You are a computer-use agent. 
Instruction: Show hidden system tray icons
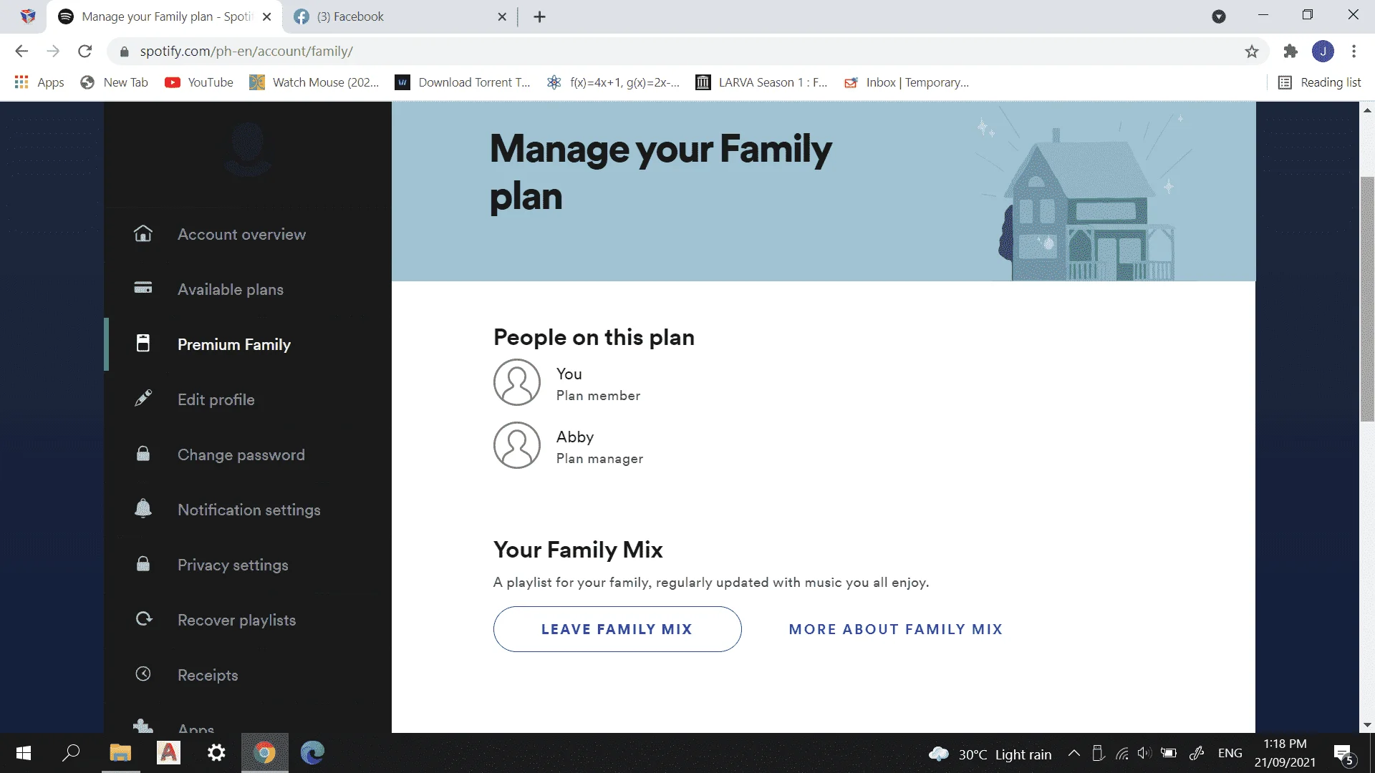pyautogui.click(x=1074, y=753)
